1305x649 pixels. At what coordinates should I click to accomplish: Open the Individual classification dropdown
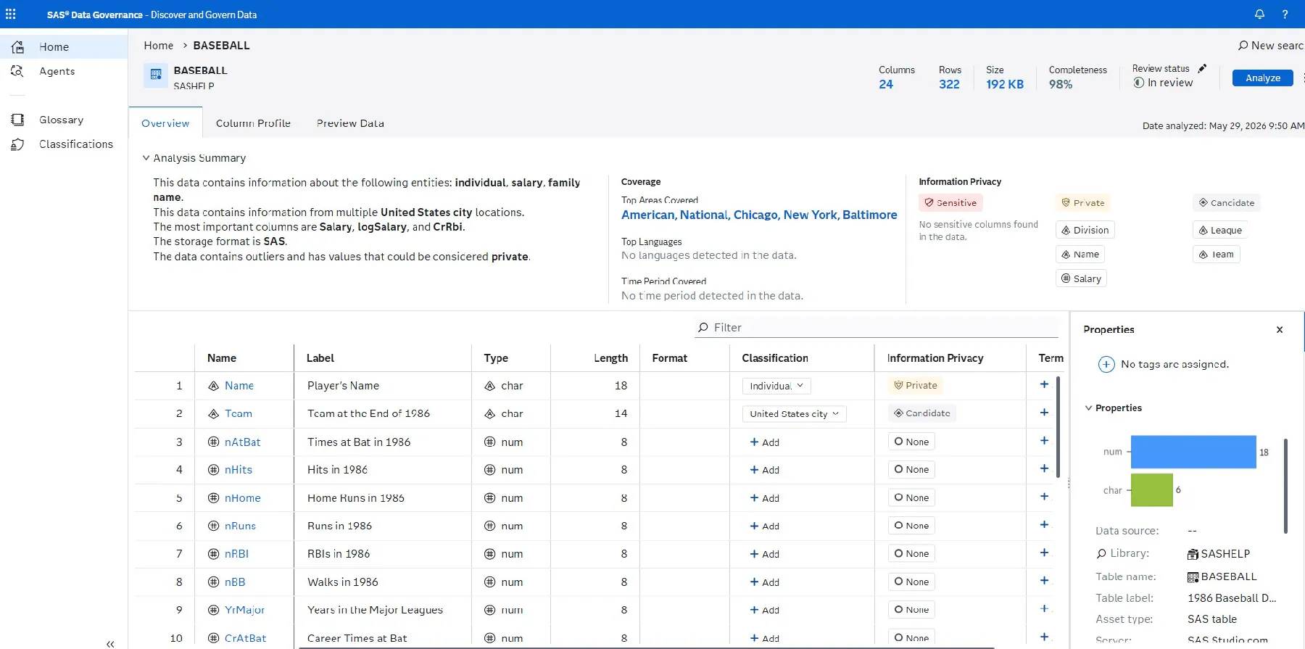[x=776, y=386]
